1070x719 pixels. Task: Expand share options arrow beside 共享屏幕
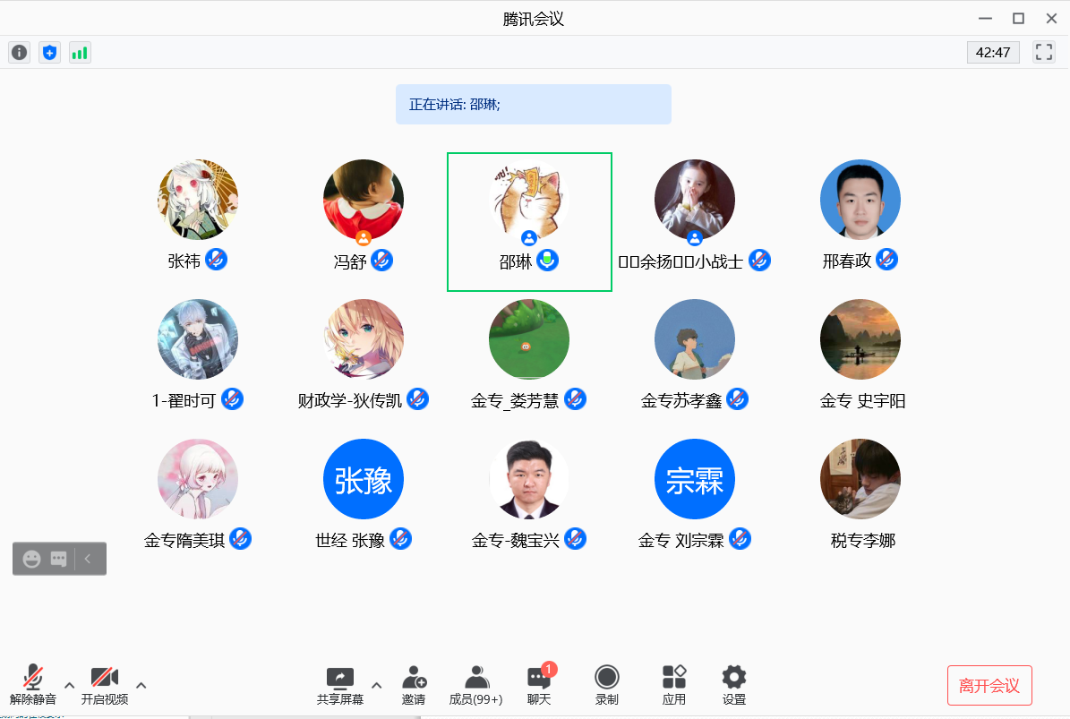[x=377, y=686]
